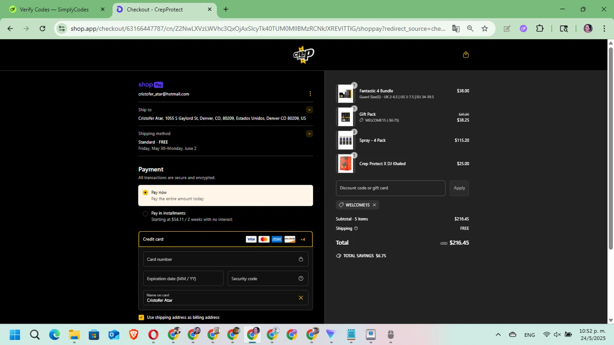Click the browser address bar URL
Viewport: 614px width, 345px height.
(258, 28)
